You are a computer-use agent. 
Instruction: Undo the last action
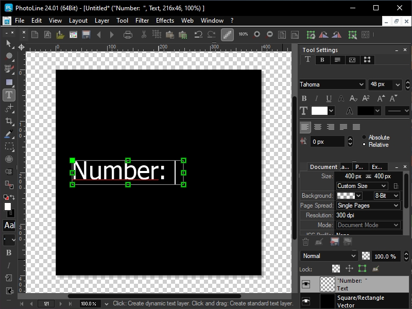click(x=198, y=35)
